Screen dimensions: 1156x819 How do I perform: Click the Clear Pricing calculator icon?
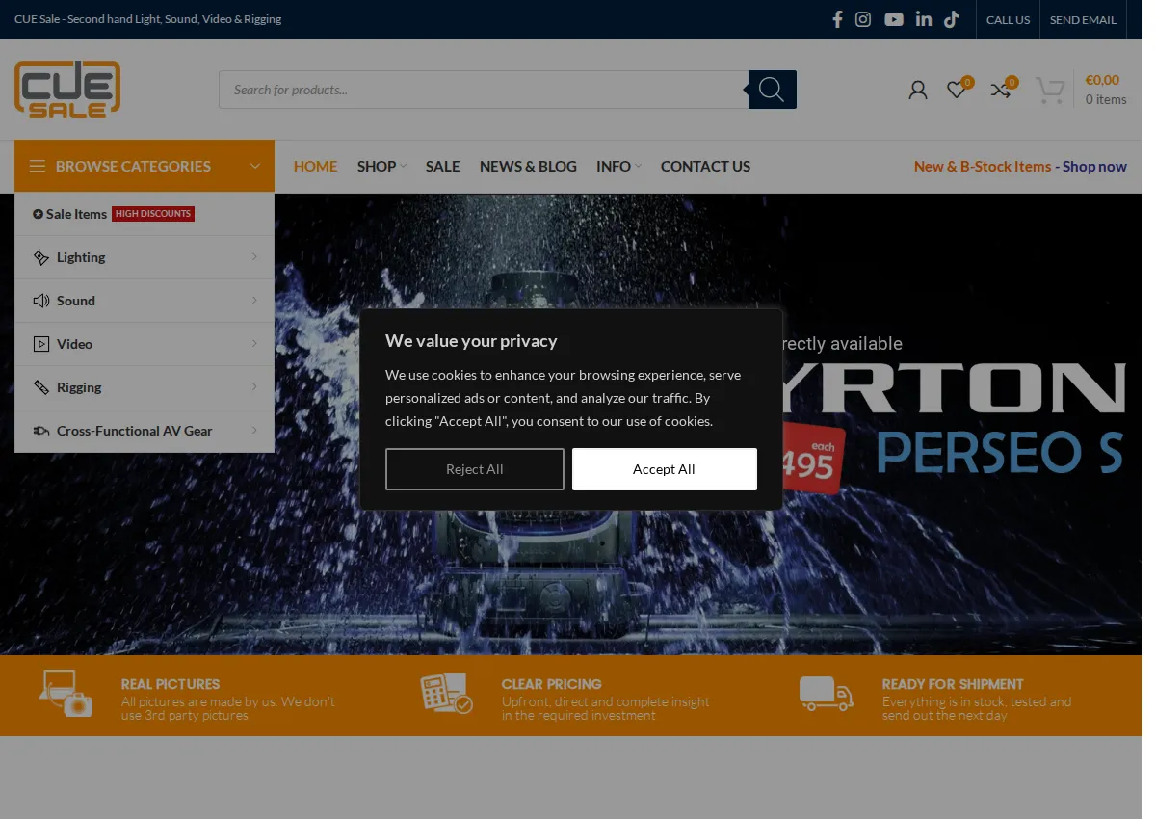click(x=447, y=693)
